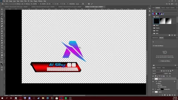Select the History Brush tool
The height and width of the screenshot is (100, 178).
(2, 33)
